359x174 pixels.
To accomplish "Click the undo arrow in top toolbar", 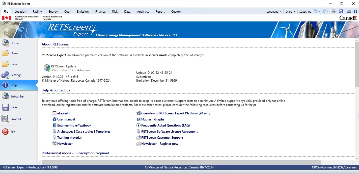I will pyautogui.click(x=315, y=11).
